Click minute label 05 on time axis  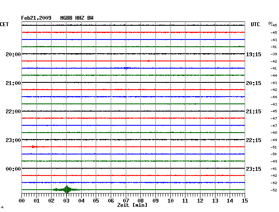[x=96, y=200]
